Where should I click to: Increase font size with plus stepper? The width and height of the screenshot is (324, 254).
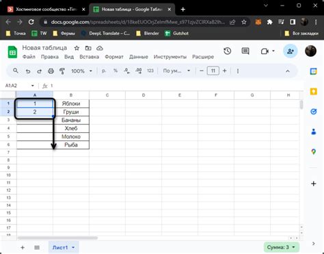point(224,71)
